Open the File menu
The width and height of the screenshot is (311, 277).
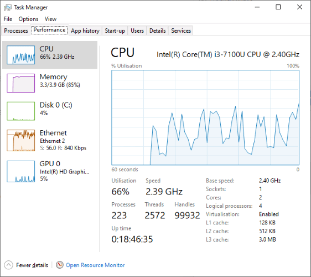[8, 19]
